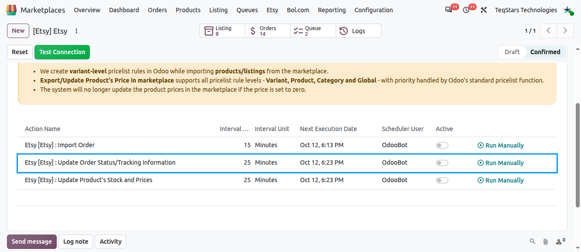Open the Marketplaces app logo icon
581x252 pixels.
(11, 10)
